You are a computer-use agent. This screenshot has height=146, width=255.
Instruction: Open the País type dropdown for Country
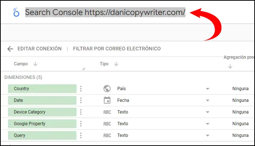[208, 89]
